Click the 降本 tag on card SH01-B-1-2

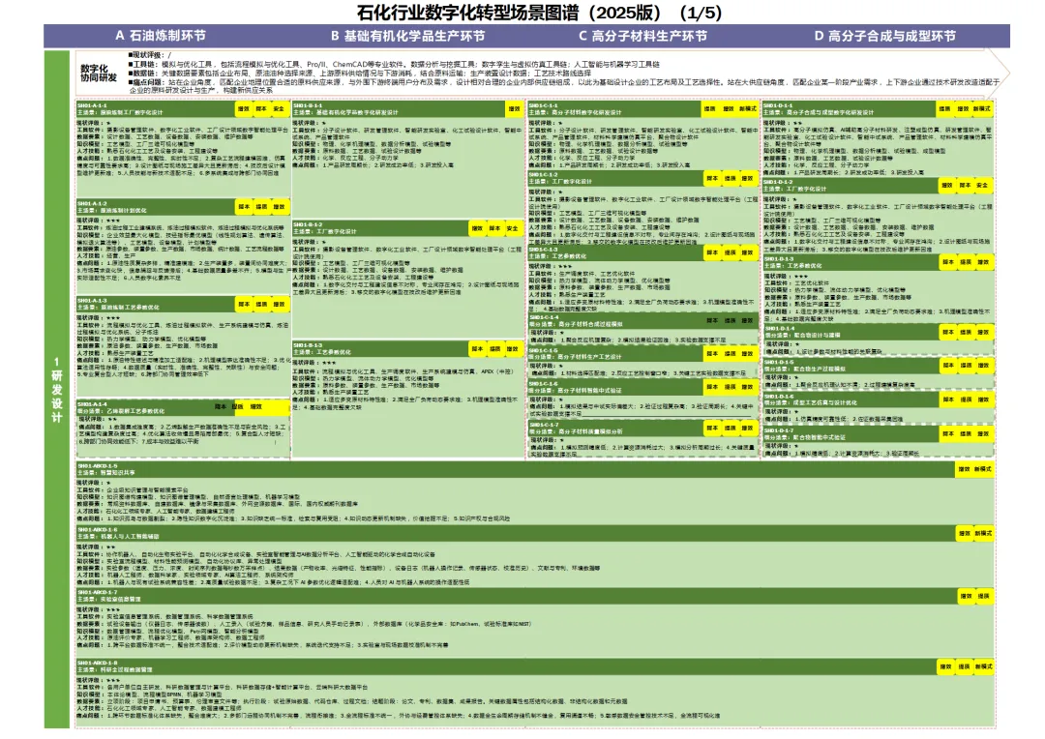pos(494,228)
